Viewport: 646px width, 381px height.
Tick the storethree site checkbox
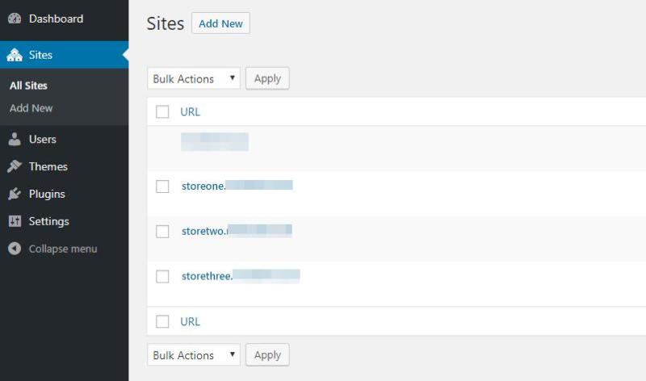point(162,277)
